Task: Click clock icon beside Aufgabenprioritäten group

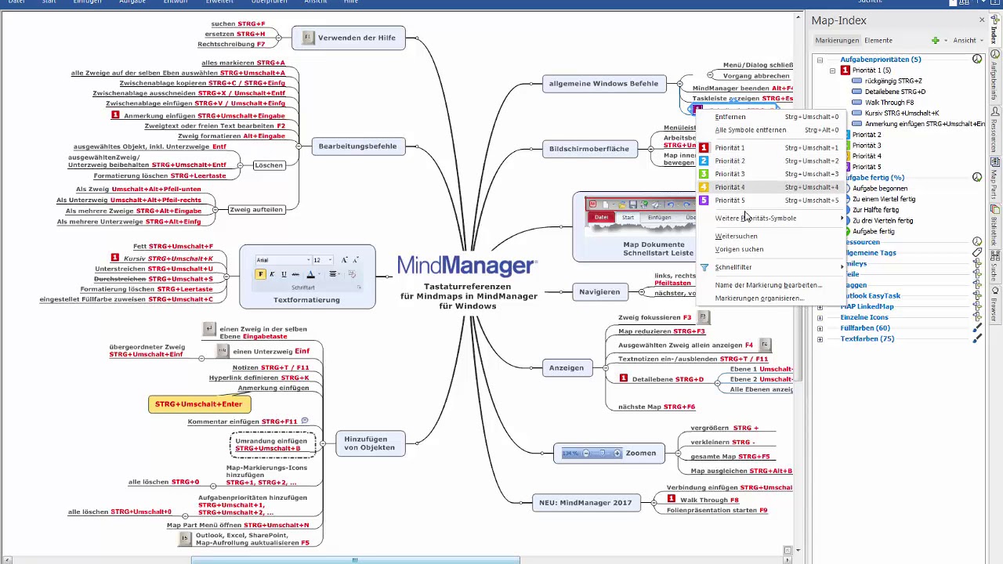Action: pyautogui.click(x=977, y=60)
